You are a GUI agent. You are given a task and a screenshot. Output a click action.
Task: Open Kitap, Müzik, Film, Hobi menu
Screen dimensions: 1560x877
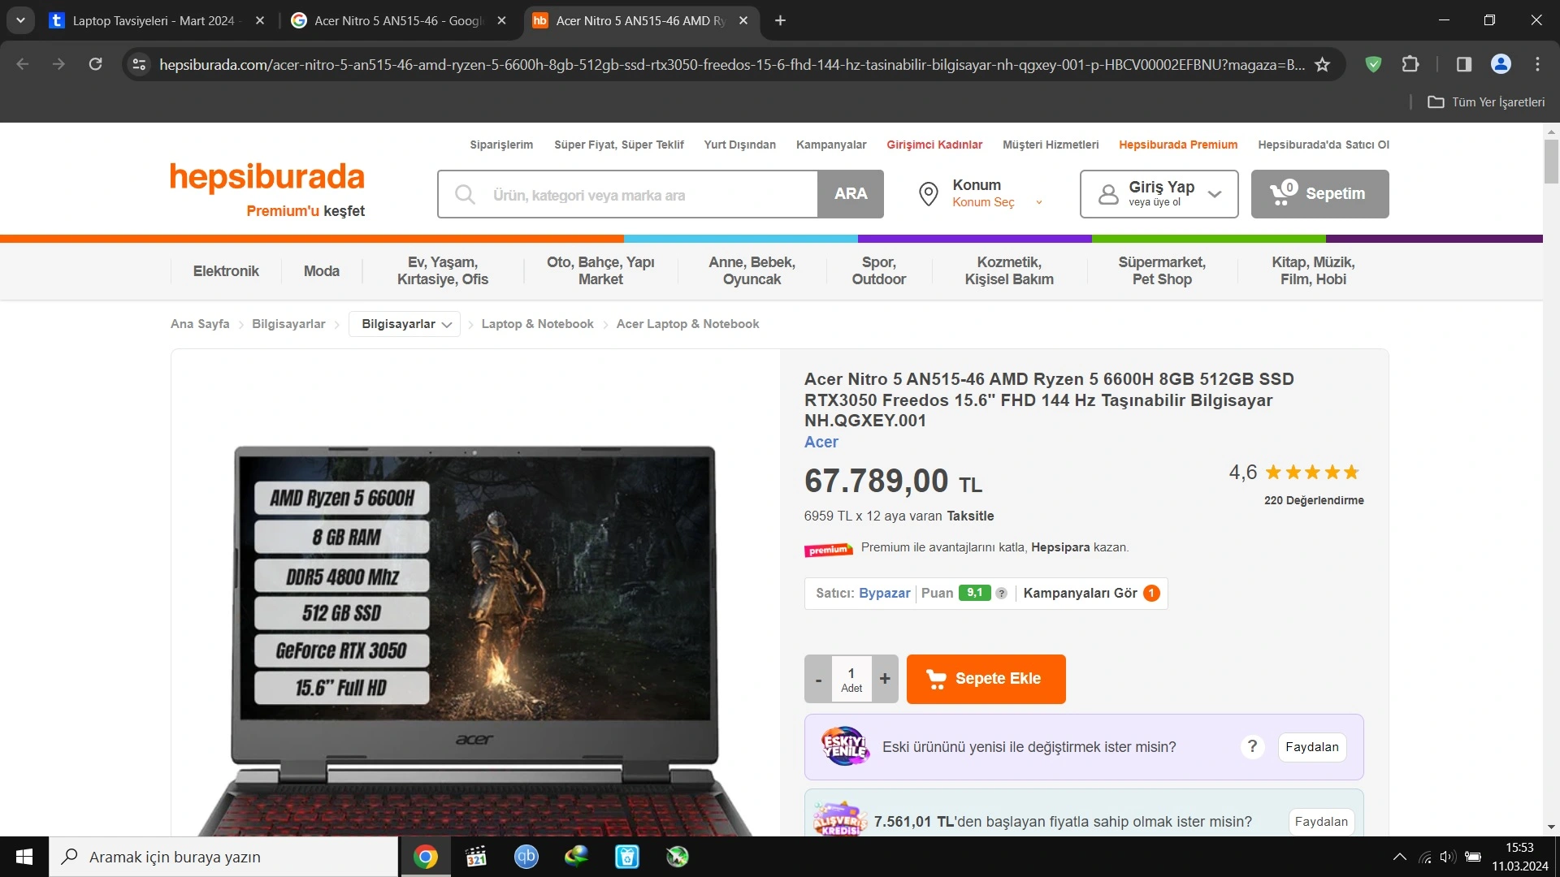click(x=1313, y=271)
